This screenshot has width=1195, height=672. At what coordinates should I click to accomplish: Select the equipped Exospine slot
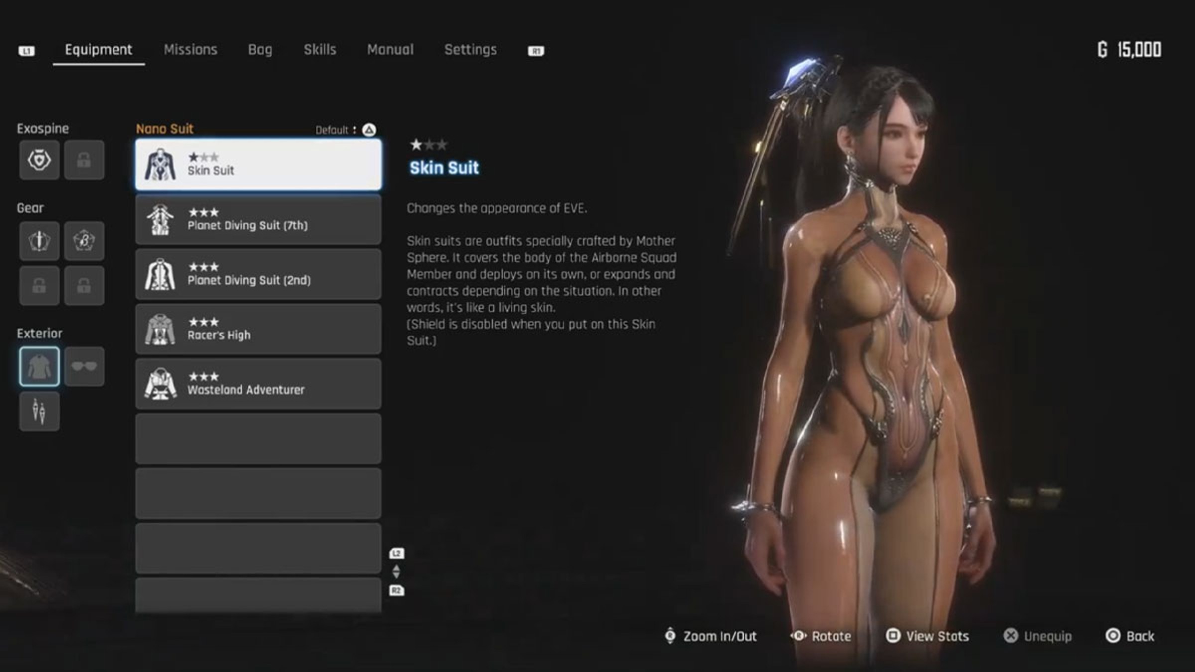(x=39, y=160)
